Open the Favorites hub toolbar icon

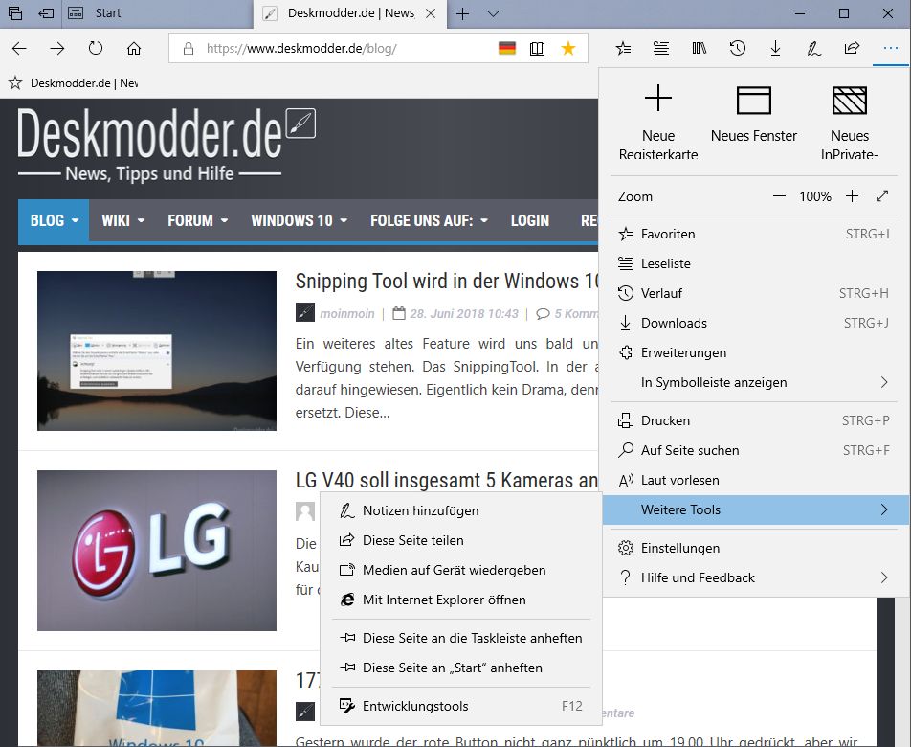click(623, 48)
